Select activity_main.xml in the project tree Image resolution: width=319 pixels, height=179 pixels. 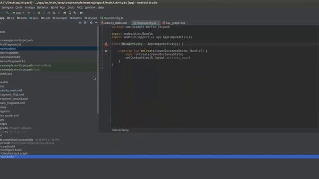pos(11,90)
